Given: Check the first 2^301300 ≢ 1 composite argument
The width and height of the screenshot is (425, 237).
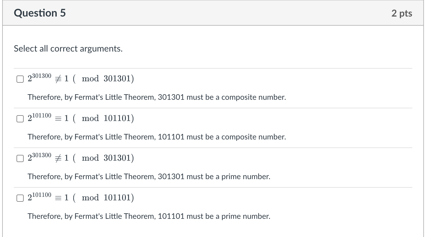Looking at the screenshot, I should (x=20, y=79).
